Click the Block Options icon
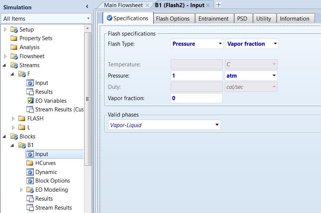Viewport: 321px width, 213px height. (x=30, y=181)
